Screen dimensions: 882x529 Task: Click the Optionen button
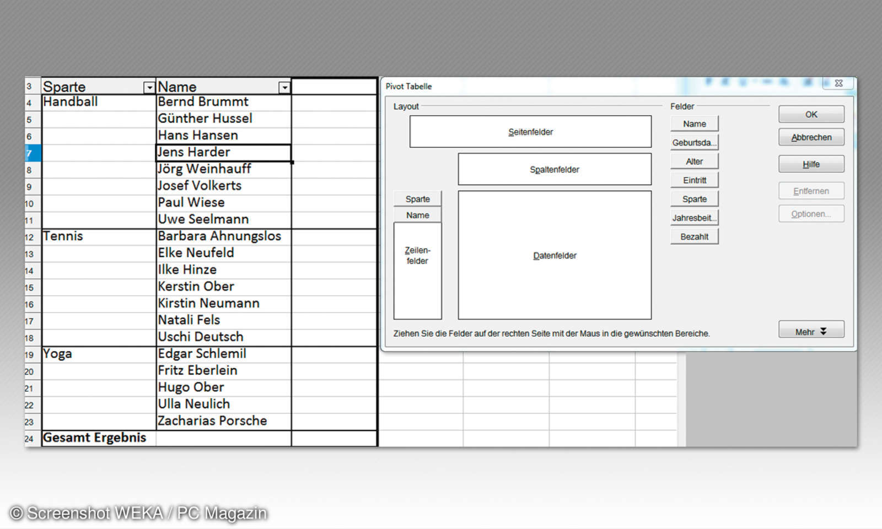pyautogui.click(x=810, y=213)
